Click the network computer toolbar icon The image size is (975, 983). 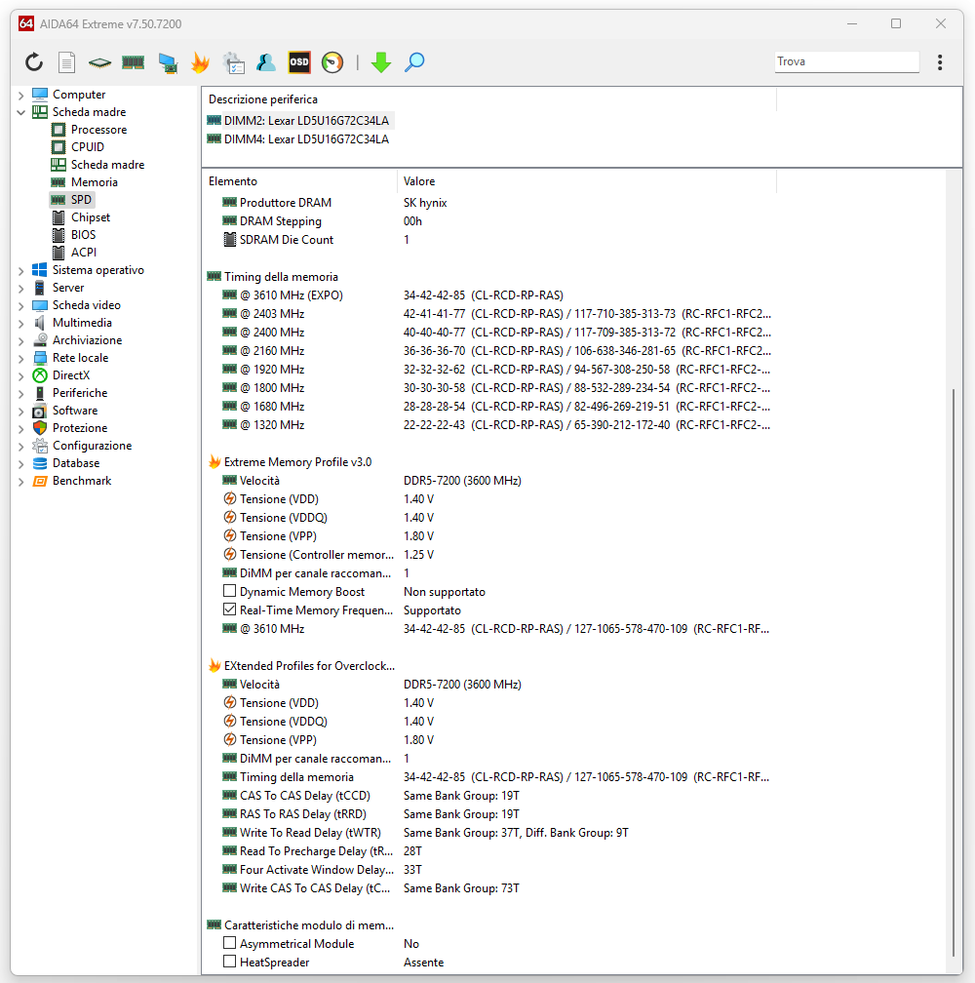click(x=168, y=62)
